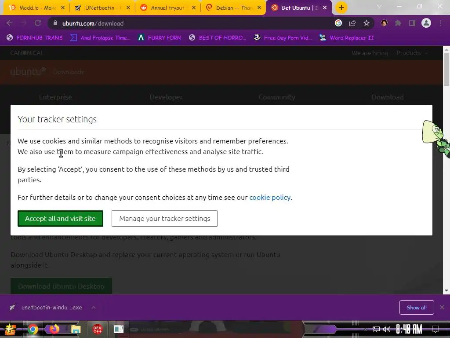
Task: Open the Word Replacer II bookmark
Action: pos(347,38)
